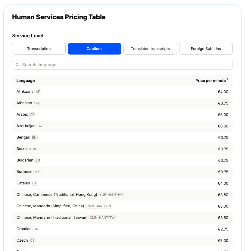Click the Language column header
Viewport: 246px width, 251px height.
(x=25, y=80)
